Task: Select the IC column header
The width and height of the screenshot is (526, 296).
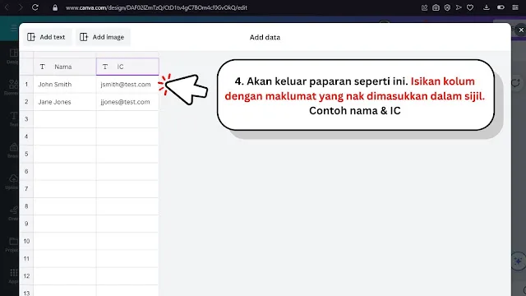Action: (x=127, y=67)
